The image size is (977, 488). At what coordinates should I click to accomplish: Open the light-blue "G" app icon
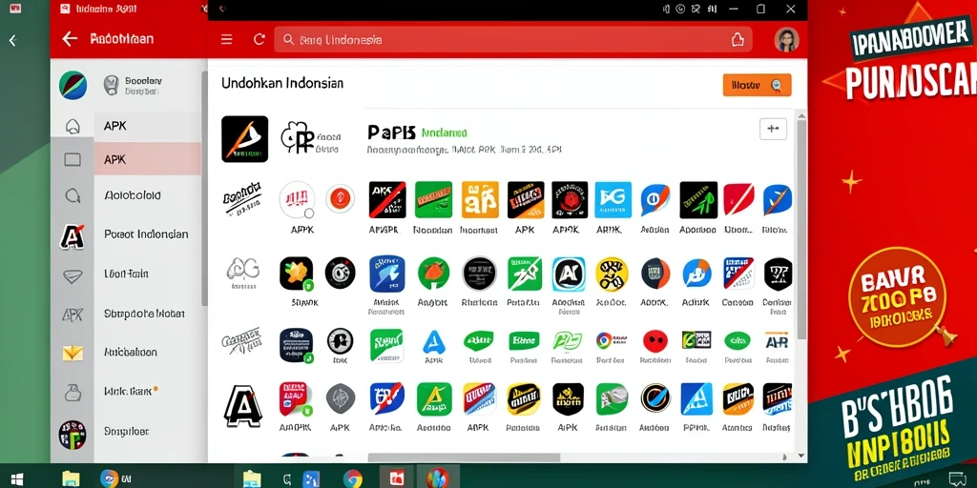pos(613,200)
